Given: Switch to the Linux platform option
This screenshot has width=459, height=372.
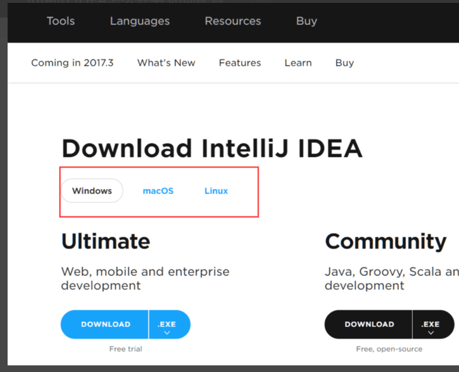Looking at the screenshot, I should [x=216, y=191].
